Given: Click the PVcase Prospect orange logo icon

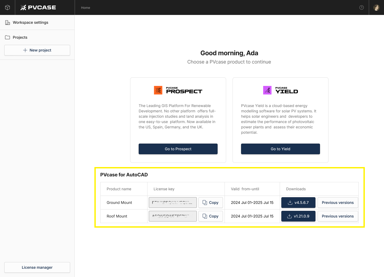Looking at the screenshot, I should point(158,90).
